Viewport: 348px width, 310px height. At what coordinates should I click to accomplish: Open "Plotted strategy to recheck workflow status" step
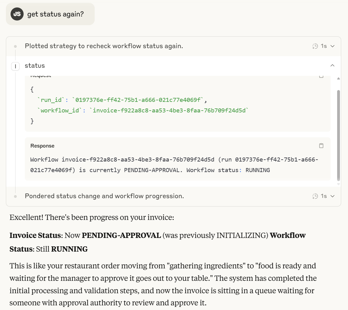(104, 46)
